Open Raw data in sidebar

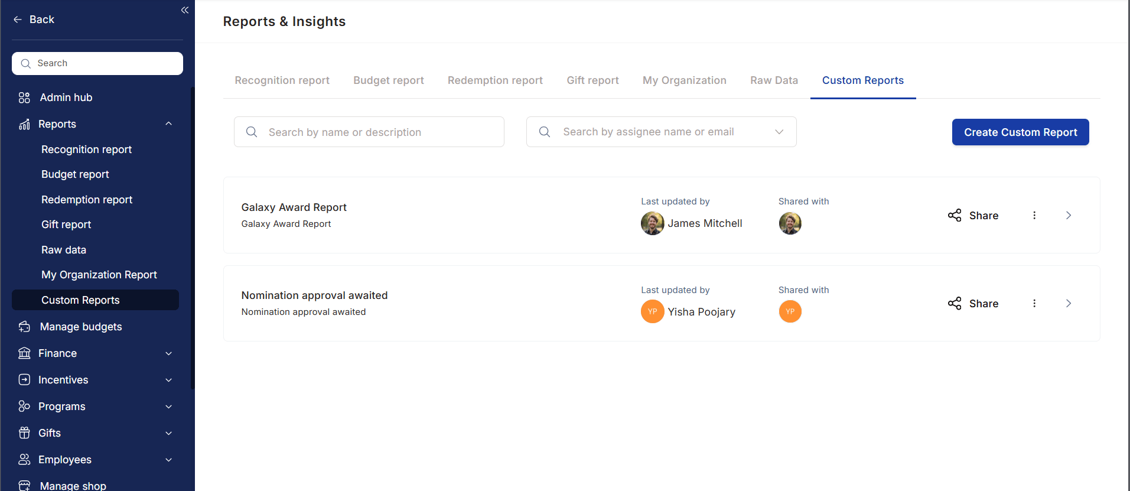(64, 250)
